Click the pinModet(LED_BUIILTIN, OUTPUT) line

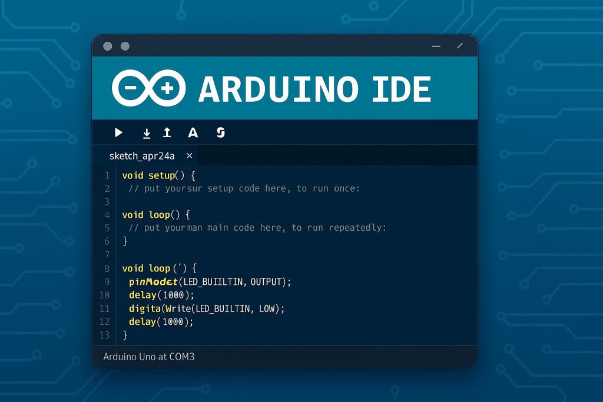[210, 282]
